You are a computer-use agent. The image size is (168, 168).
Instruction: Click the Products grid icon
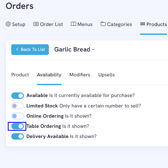[143, 24]
